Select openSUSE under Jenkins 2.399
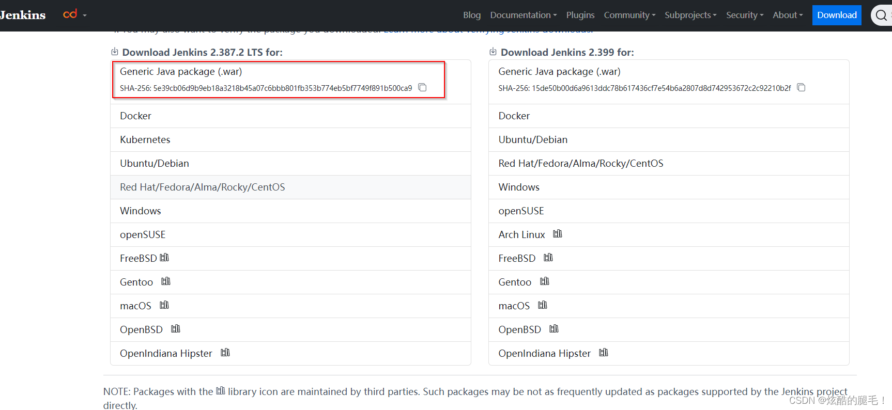 pos(669,211)
